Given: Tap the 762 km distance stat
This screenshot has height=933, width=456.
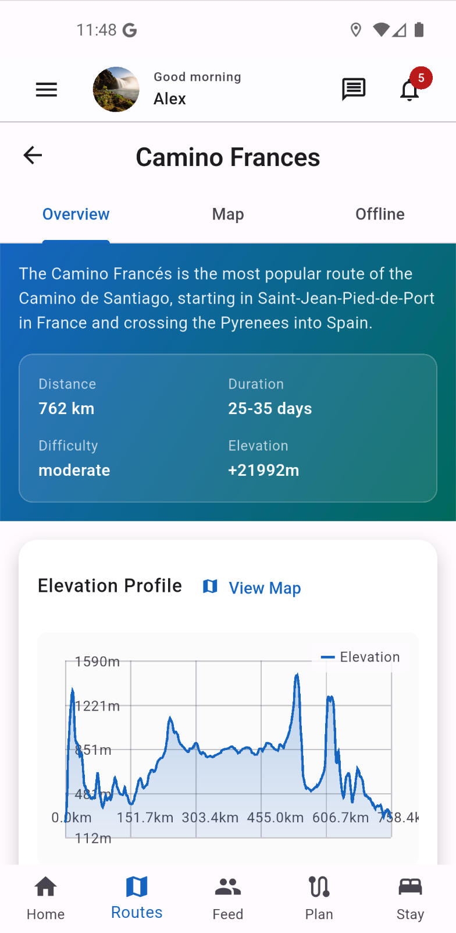Looking at the screenshot, I should 66,409.
